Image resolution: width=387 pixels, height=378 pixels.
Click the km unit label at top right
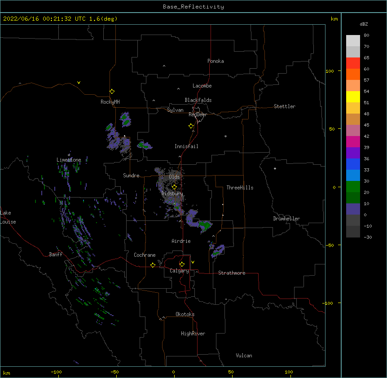334,19
